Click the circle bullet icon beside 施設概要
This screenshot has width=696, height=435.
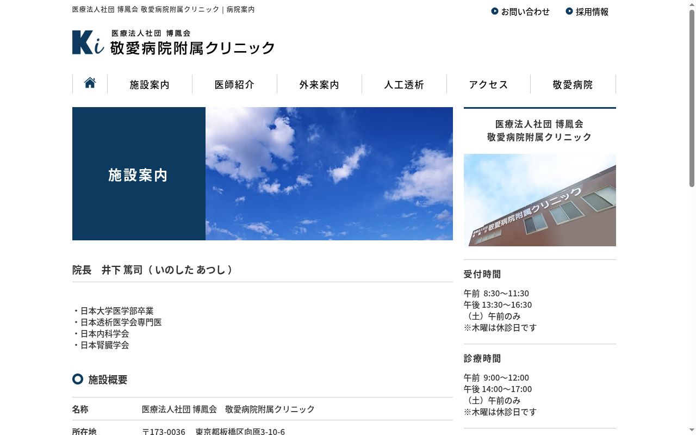click(78, 379)
